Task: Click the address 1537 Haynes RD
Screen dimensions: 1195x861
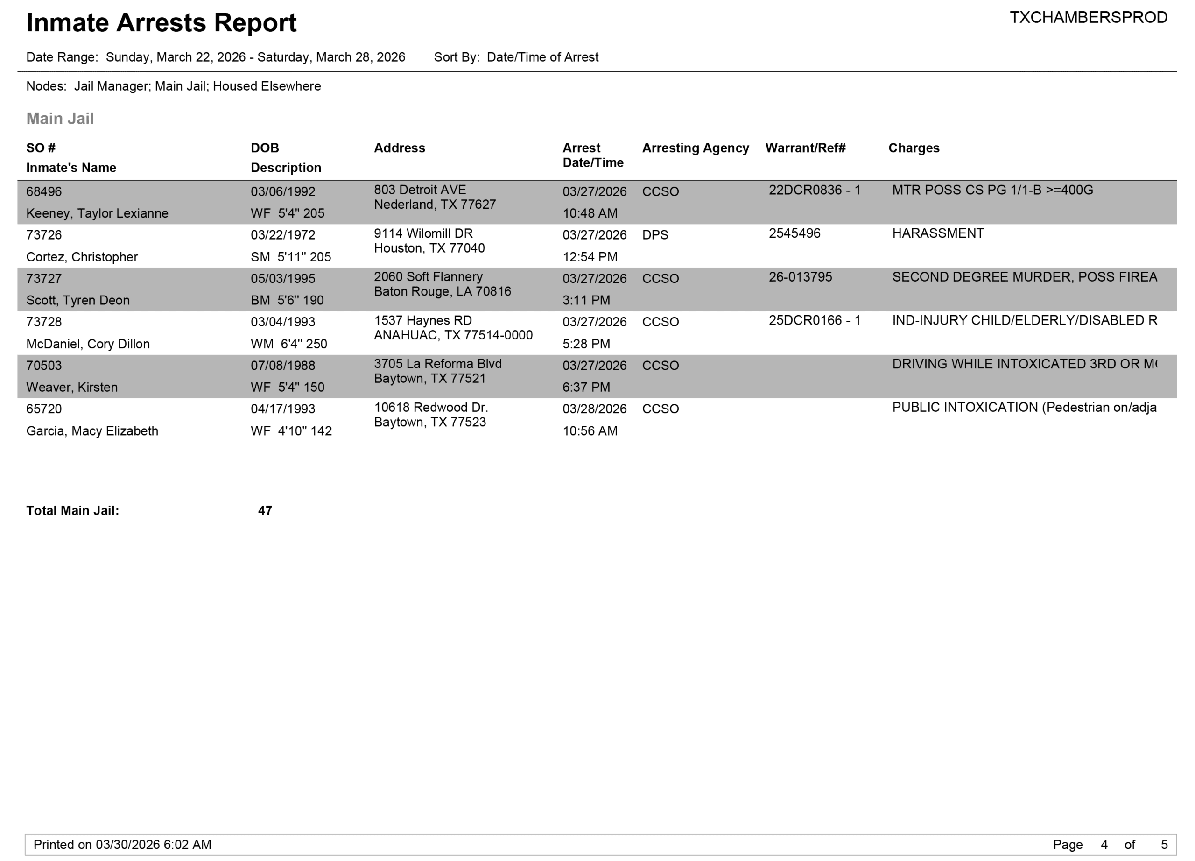Action: point(422,320)
